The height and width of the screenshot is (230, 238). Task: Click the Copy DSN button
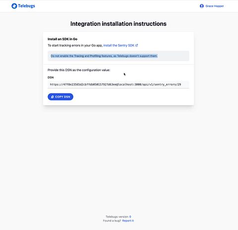point(60,97)
